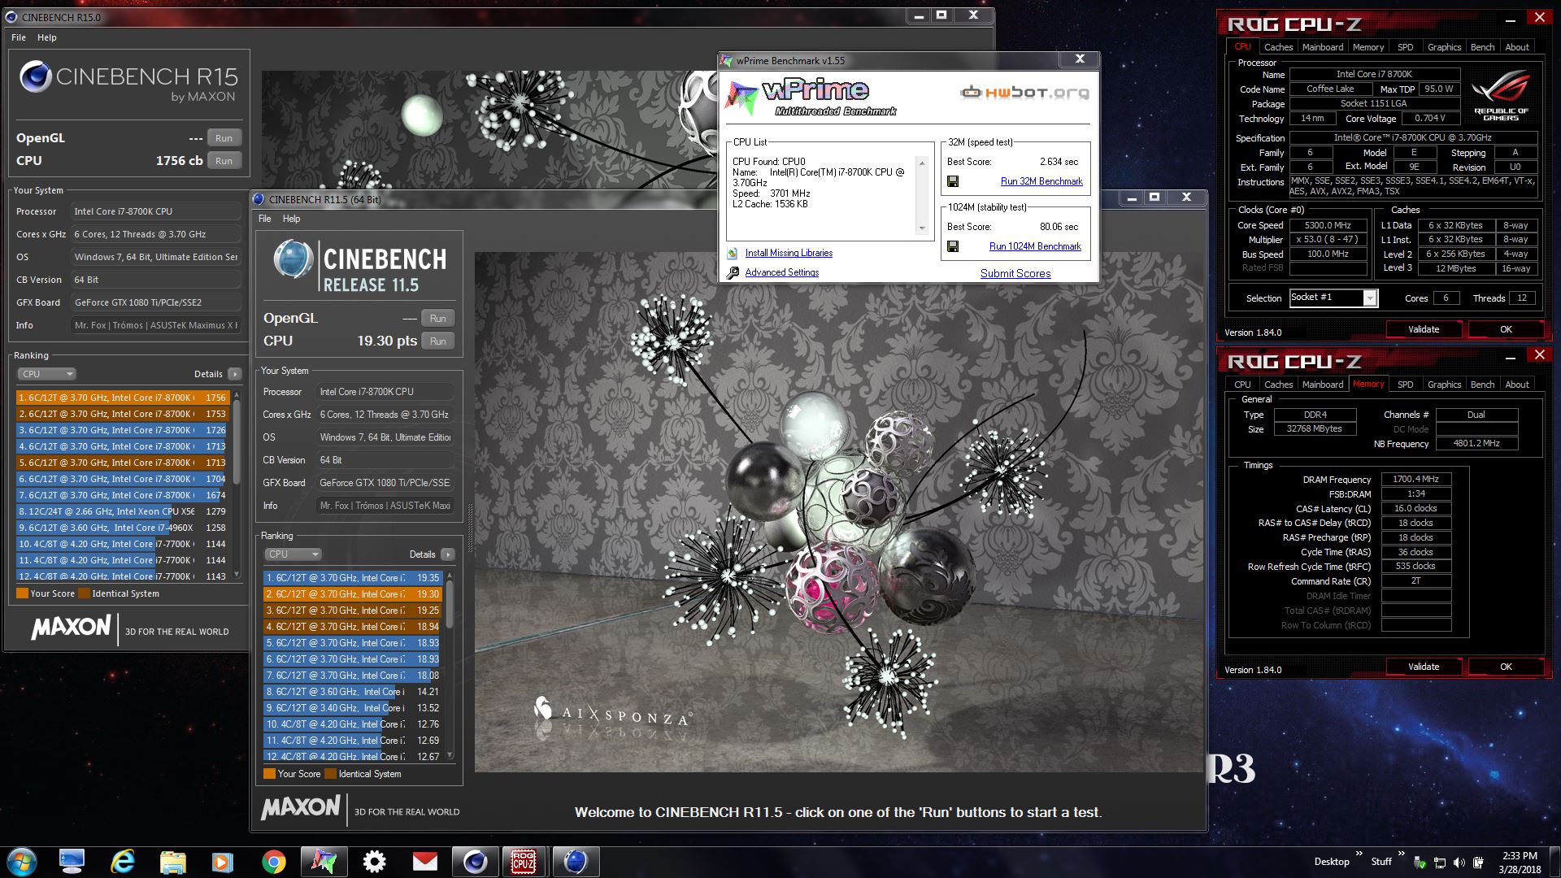Click scrollbar of R15 ranking list

(237, 485)
